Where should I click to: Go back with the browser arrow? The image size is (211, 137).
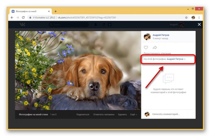click(12, 18)
